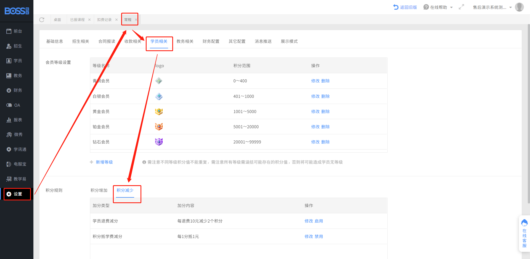Click 删除 for 钻石会员

(325, 142)
